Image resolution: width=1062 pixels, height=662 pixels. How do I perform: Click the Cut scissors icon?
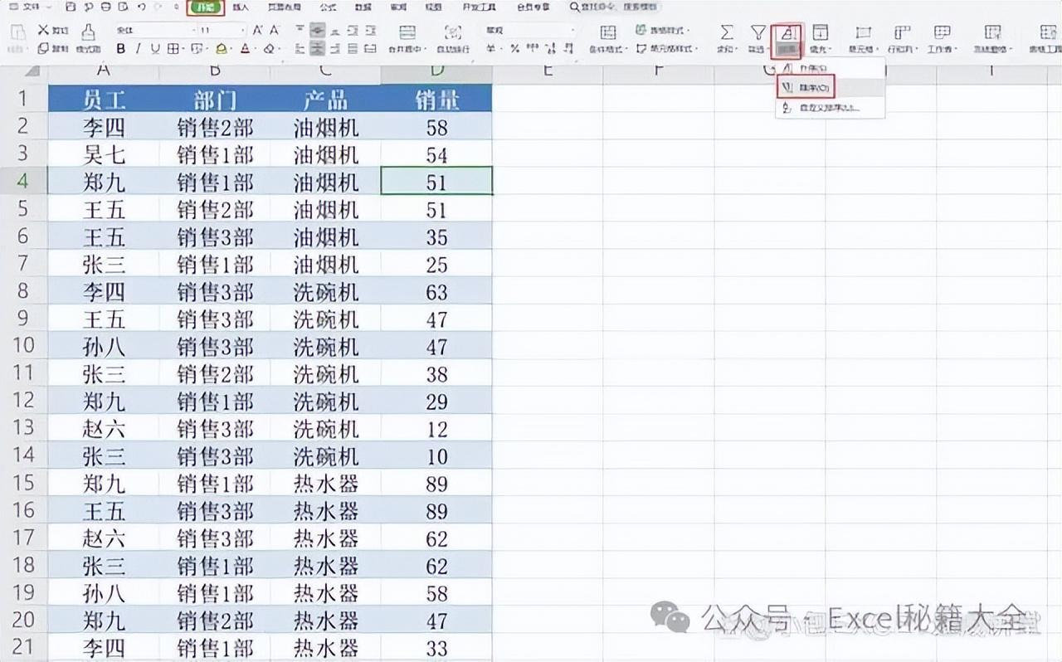tap(43, 30)
